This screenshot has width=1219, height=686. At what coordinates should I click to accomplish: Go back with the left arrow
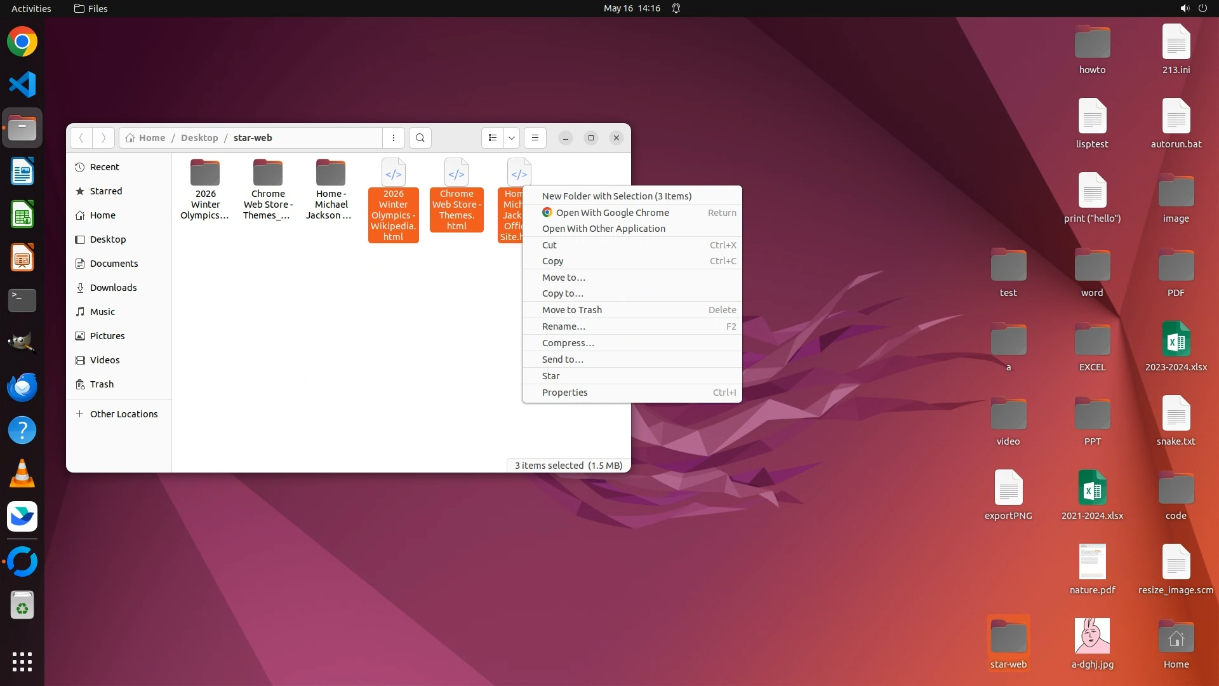coord(81,138)
